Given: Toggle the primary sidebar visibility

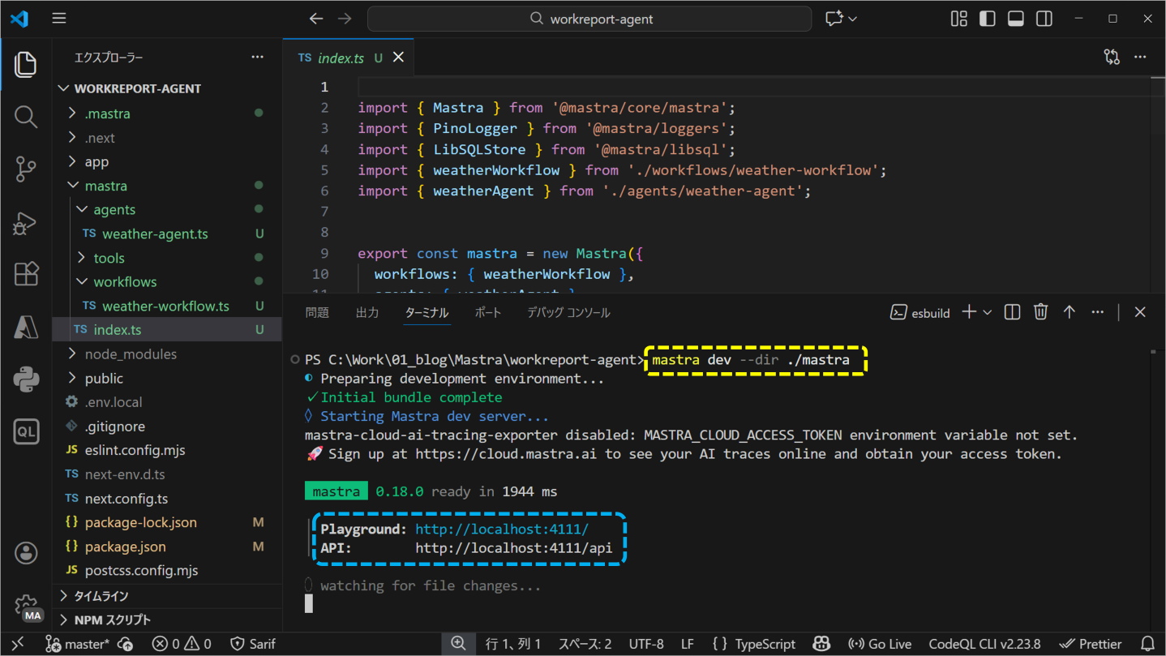Looking at the screenshot, I should [x=987, y=18].
